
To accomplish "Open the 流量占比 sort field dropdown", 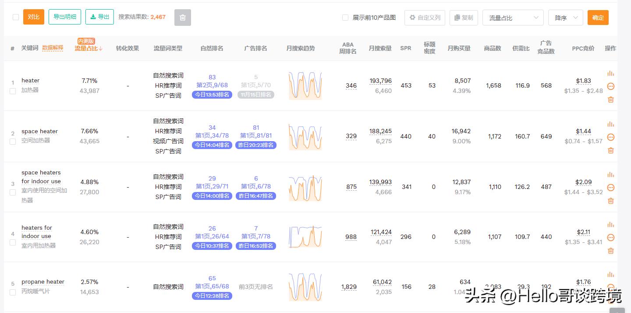I will 513,18.
